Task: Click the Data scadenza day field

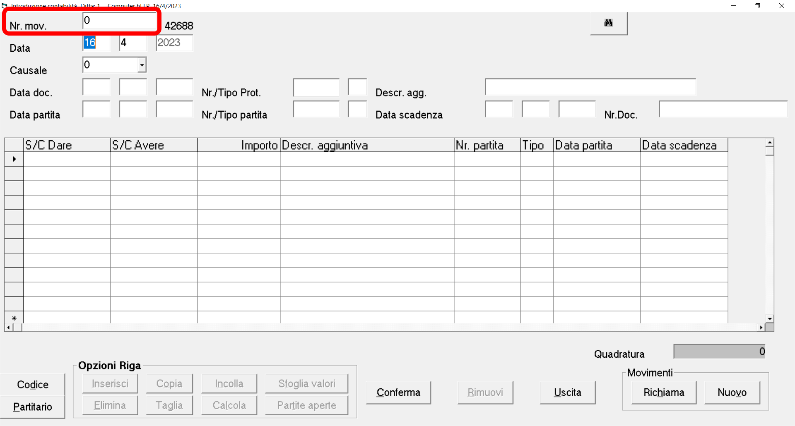Action: [x=499, y=109]
